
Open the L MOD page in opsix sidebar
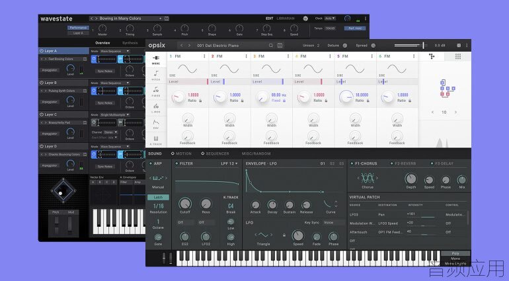(156, 108)
